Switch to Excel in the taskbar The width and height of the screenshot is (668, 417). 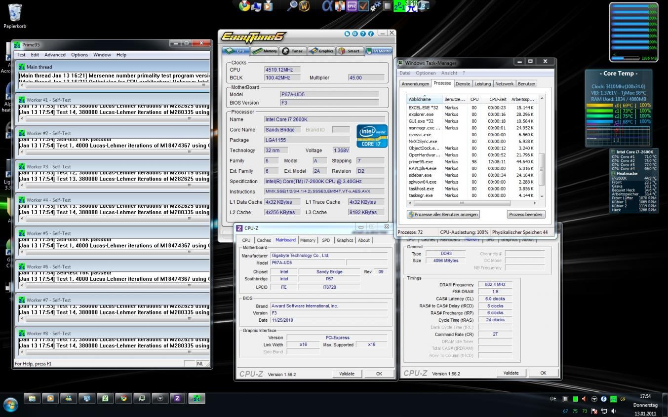[x=105, y=398]
